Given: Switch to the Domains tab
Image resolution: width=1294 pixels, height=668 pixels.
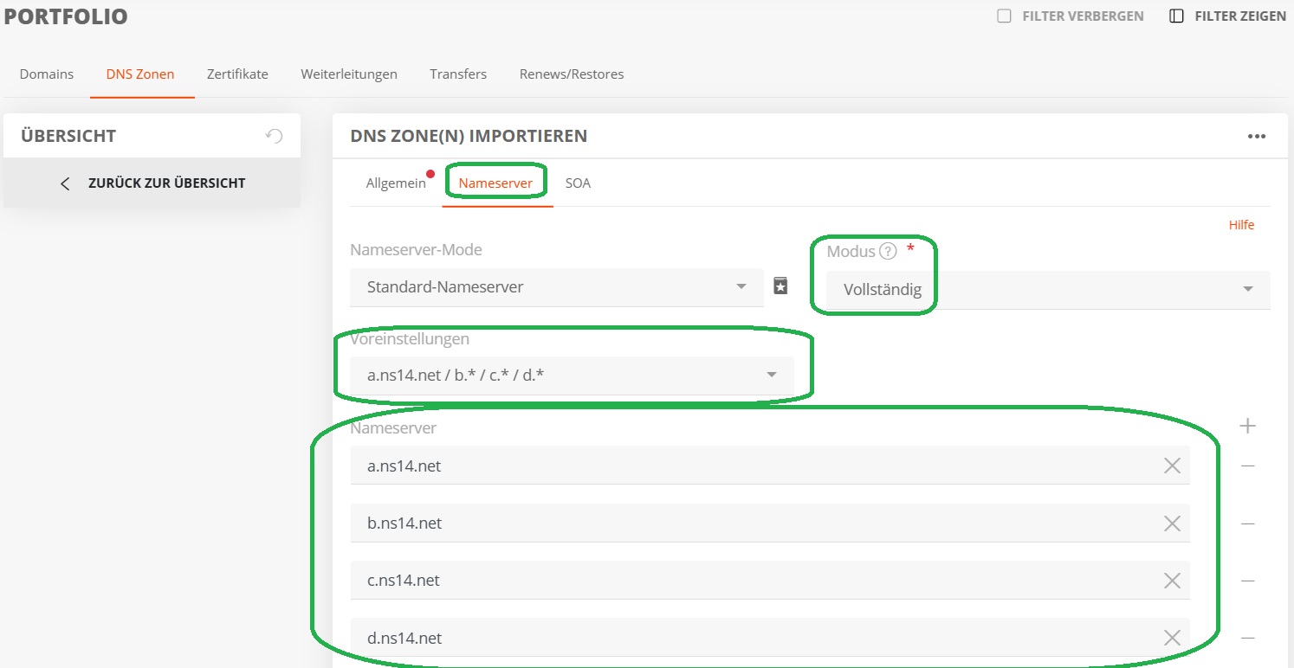Looking at the screenshot, I should tap(47, 74).
